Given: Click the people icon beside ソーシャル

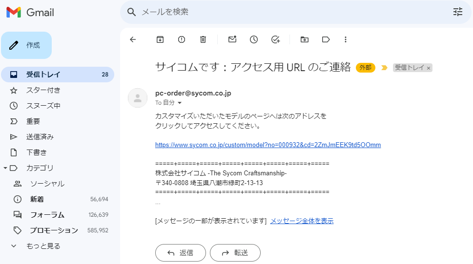Looking at the screenshot, I should 18,184.
